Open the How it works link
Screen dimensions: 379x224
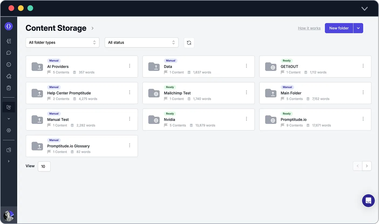(x=309, y=28)
